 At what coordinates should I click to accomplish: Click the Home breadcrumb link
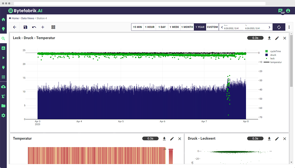pos(15,18)
